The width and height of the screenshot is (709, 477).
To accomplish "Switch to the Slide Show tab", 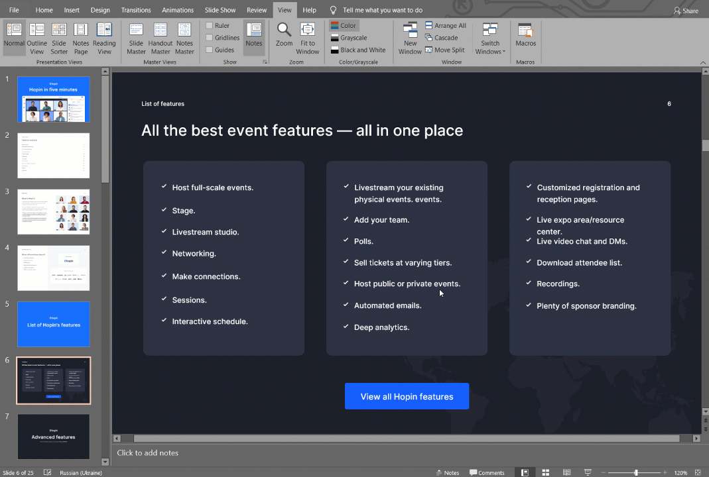I will [220, 10].
